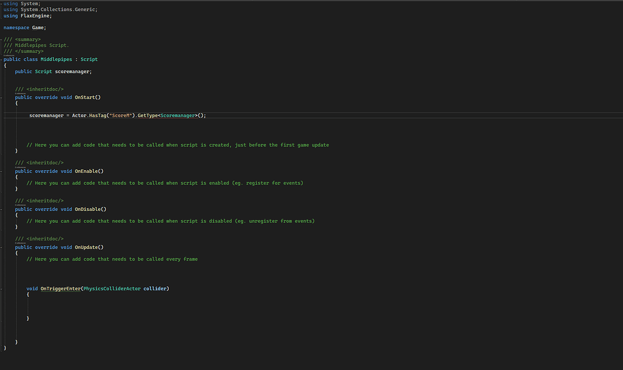Set a breakpoint on the OnTriggerEnter line
The height and width of the screenshot is (370, 623).
coord(3,288)
